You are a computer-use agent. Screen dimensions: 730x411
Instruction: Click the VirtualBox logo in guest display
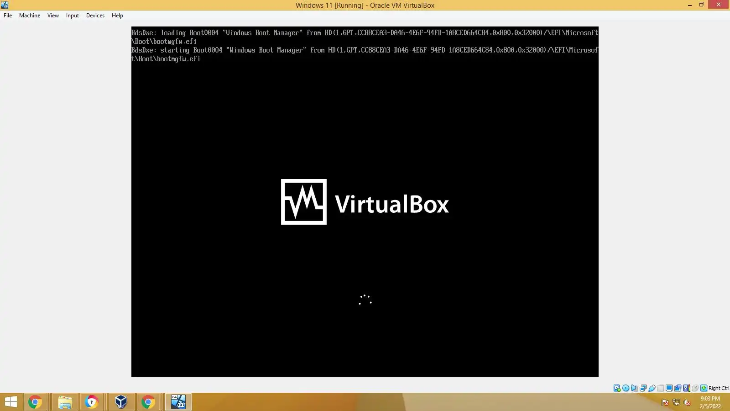[365, 202]
